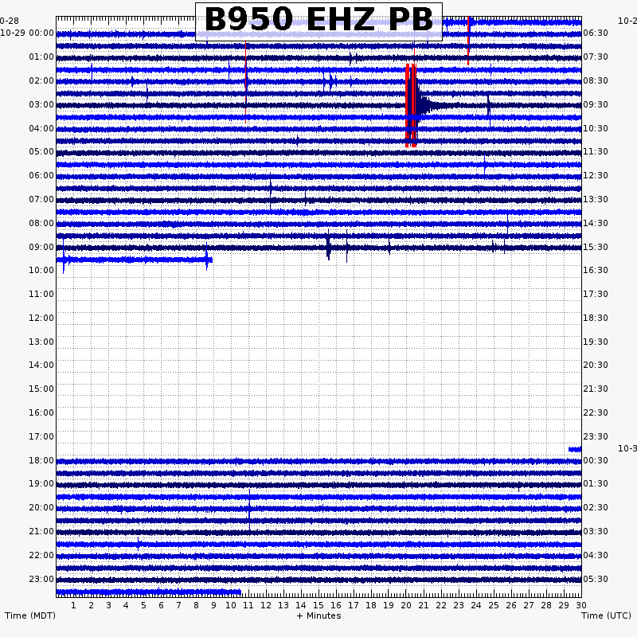Select the 02:00 MDT time label
The image size is (637, 637).
[41, 81]
